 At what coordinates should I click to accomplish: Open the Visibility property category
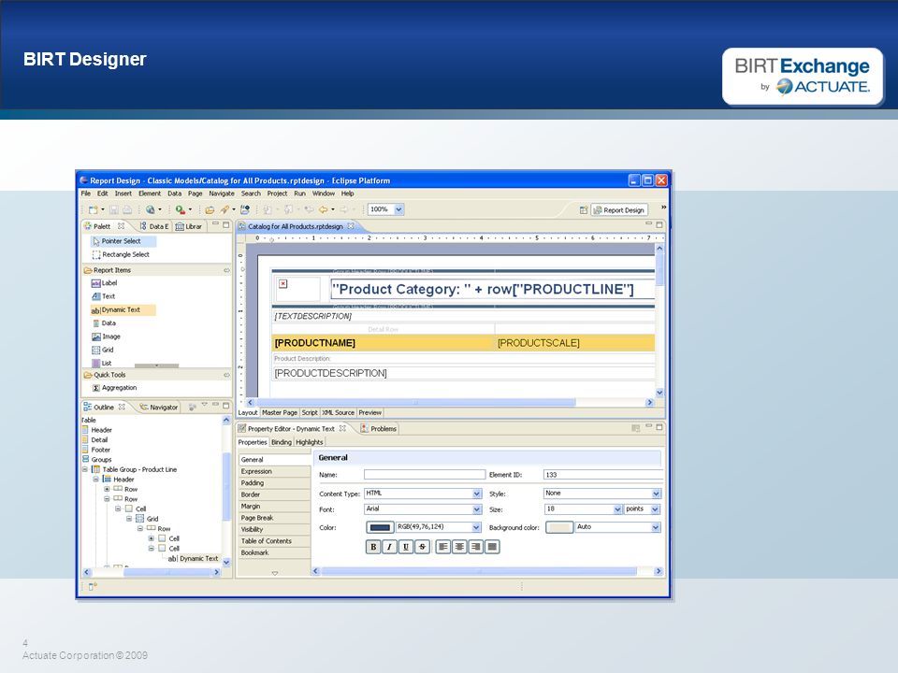pos(274,529)
